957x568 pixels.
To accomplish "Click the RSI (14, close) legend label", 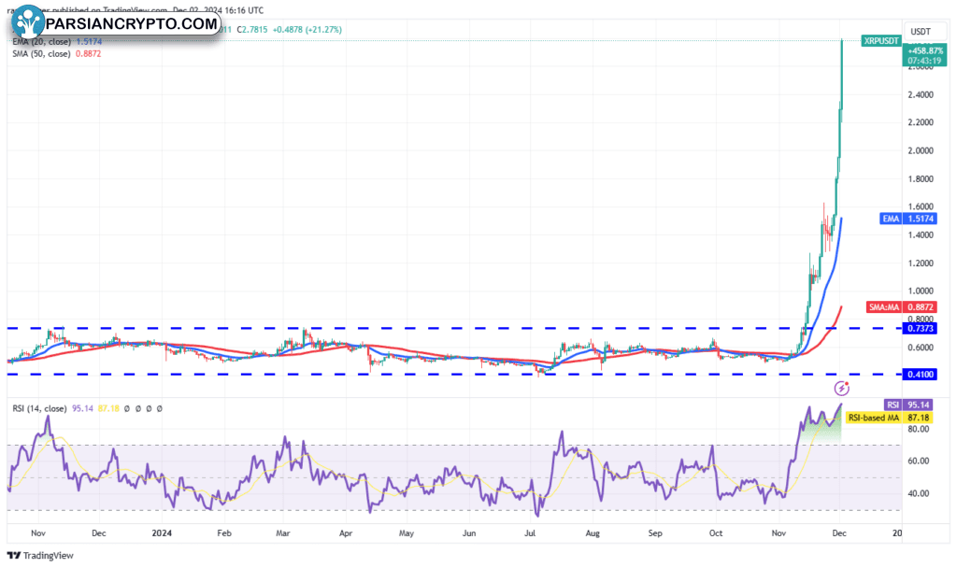I will click(39, 409).
